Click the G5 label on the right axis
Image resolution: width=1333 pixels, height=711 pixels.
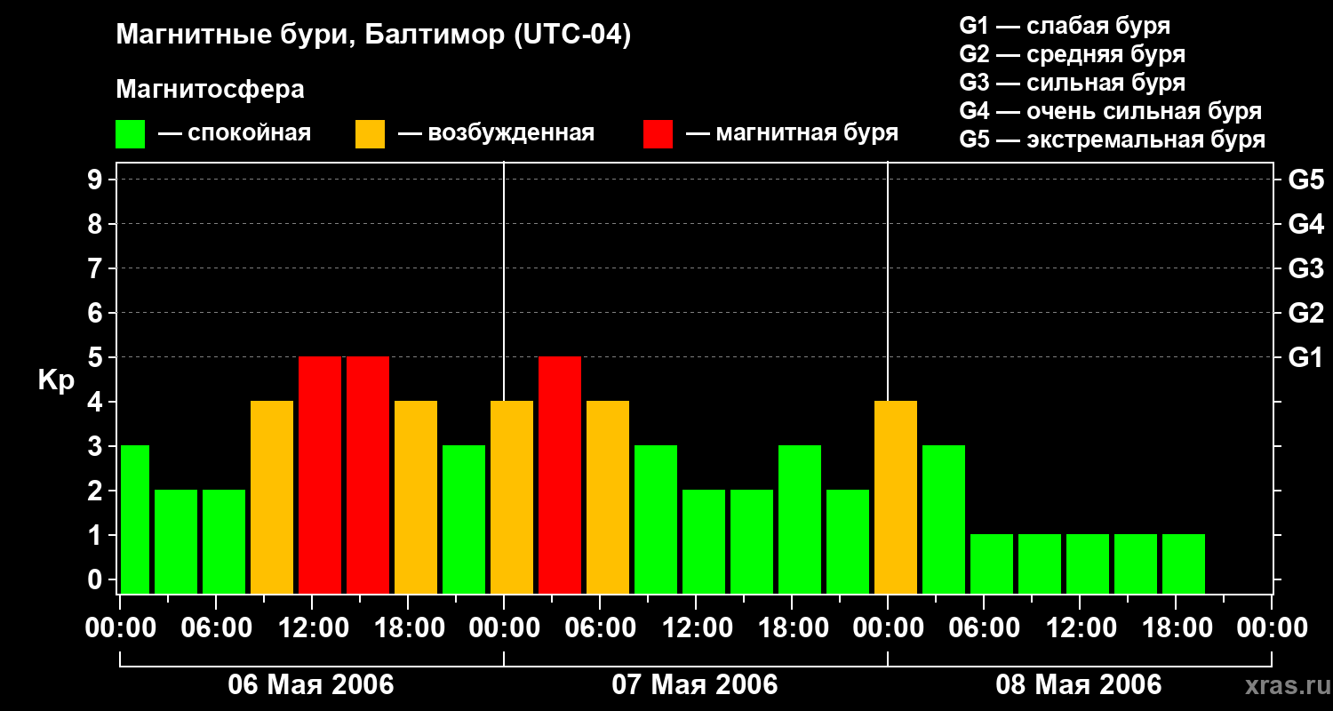click(1305, 180)
